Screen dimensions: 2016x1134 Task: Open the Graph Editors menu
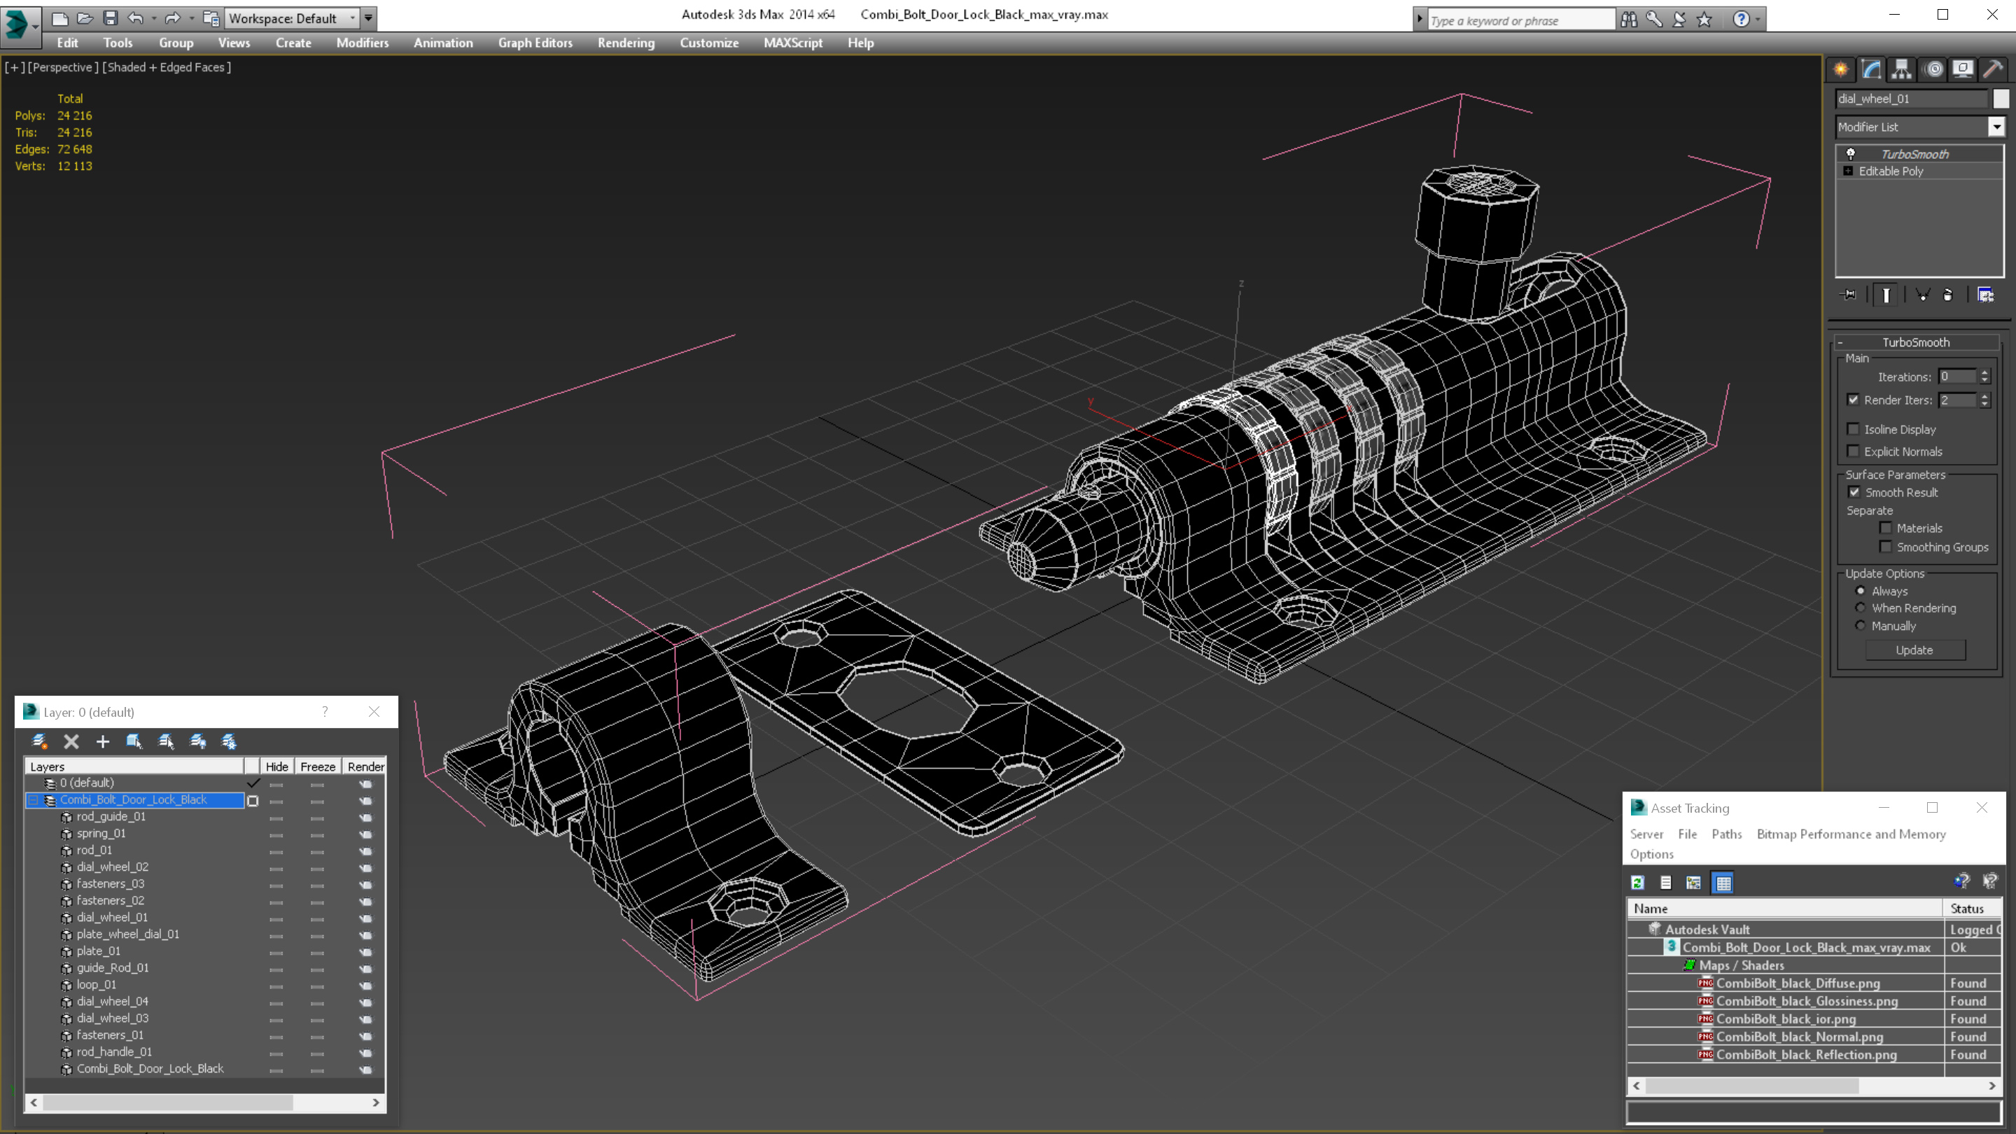tap(535, 43)
